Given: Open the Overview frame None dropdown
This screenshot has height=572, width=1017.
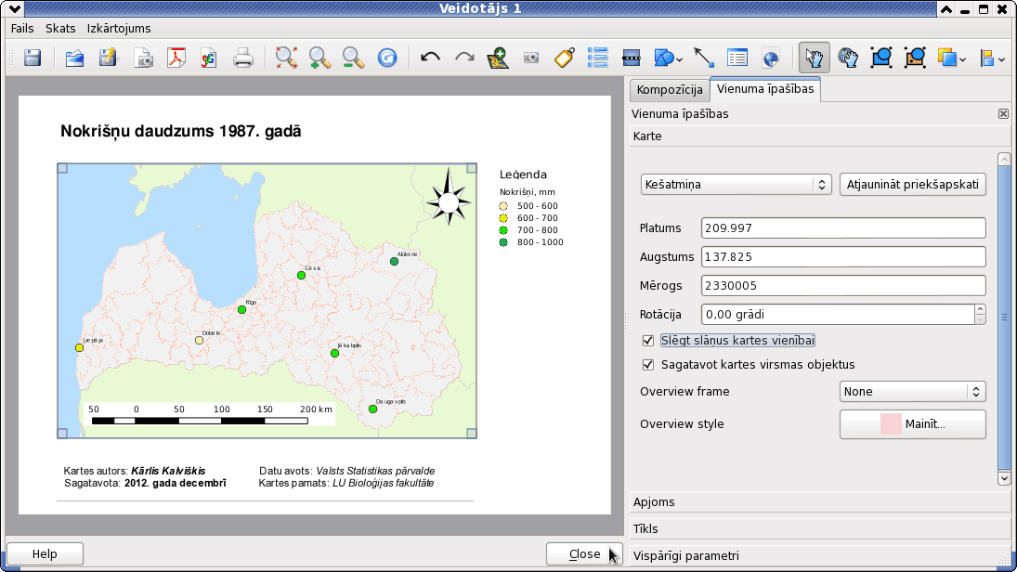Looking at the screenshot, I should pos(913,391).
